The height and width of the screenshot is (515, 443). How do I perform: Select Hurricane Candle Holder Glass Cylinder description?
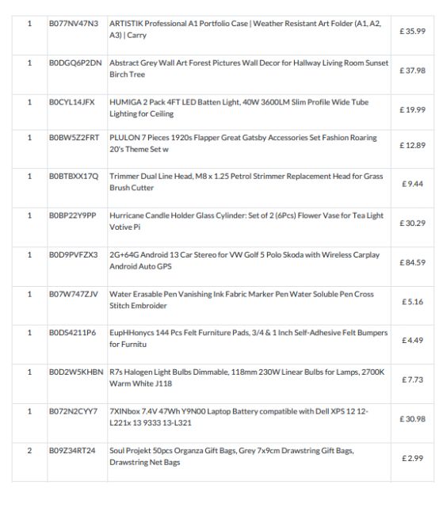click(246, 221)
